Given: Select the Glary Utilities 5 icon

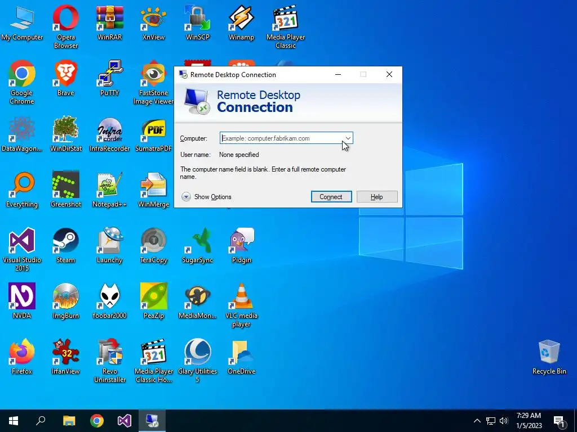Looking at the screenshot, I should pyautogui.click(x=198, y=361).
